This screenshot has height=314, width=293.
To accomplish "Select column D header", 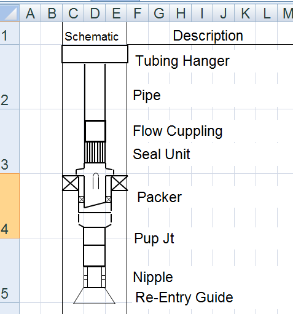I will (x=95, y=14).
